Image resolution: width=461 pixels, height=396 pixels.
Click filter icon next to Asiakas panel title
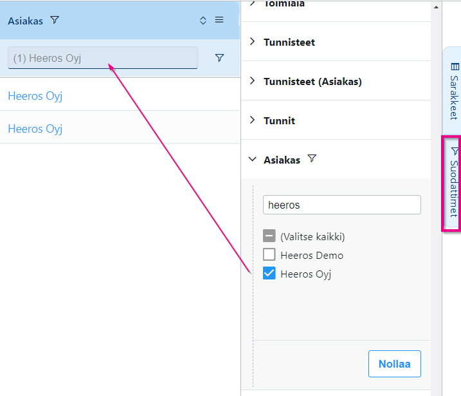pos(312,158)
